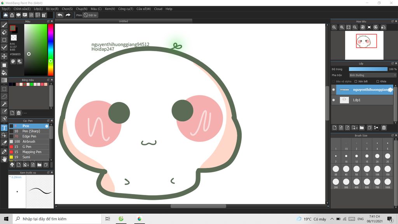Screen dimensions: 398x224
Task: Open the Chỉnh sửa(E) menu
Action: 22,9
